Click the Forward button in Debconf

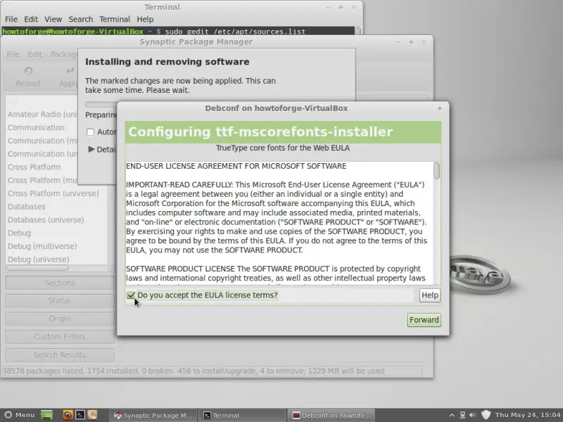click(x=424, y=320)
